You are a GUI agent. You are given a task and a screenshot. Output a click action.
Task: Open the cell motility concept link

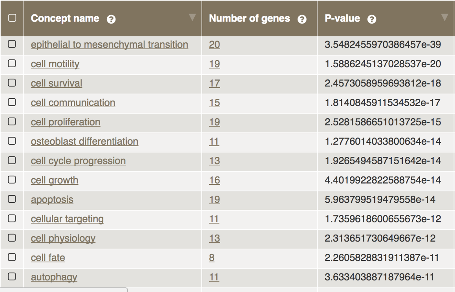55,64
